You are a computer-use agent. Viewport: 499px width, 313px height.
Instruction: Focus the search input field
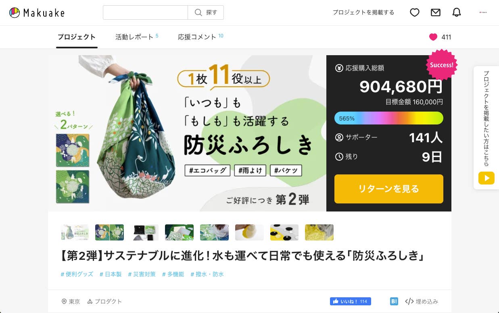146,12
